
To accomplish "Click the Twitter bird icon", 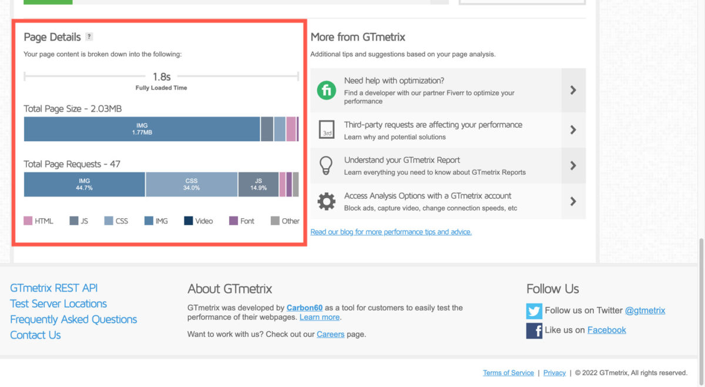I will 534,311.
